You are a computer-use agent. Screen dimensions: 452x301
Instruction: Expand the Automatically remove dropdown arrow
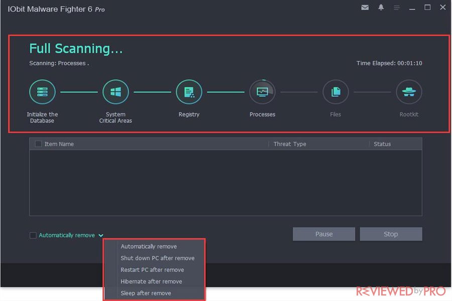(x=101, y=235)
